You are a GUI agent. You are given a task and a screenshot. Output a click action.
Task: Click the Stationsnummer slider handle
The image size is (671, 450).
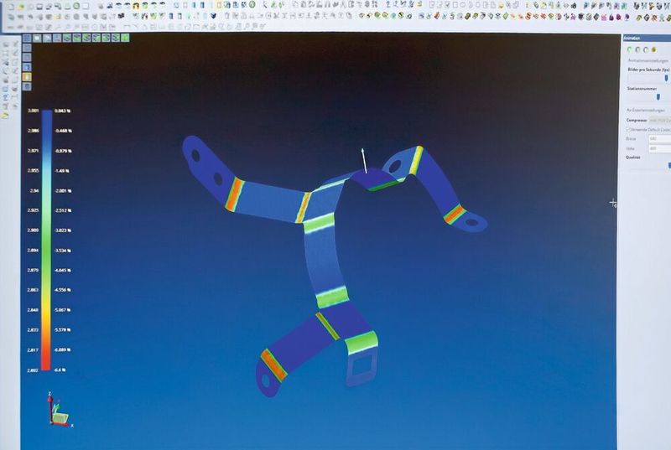658,97
